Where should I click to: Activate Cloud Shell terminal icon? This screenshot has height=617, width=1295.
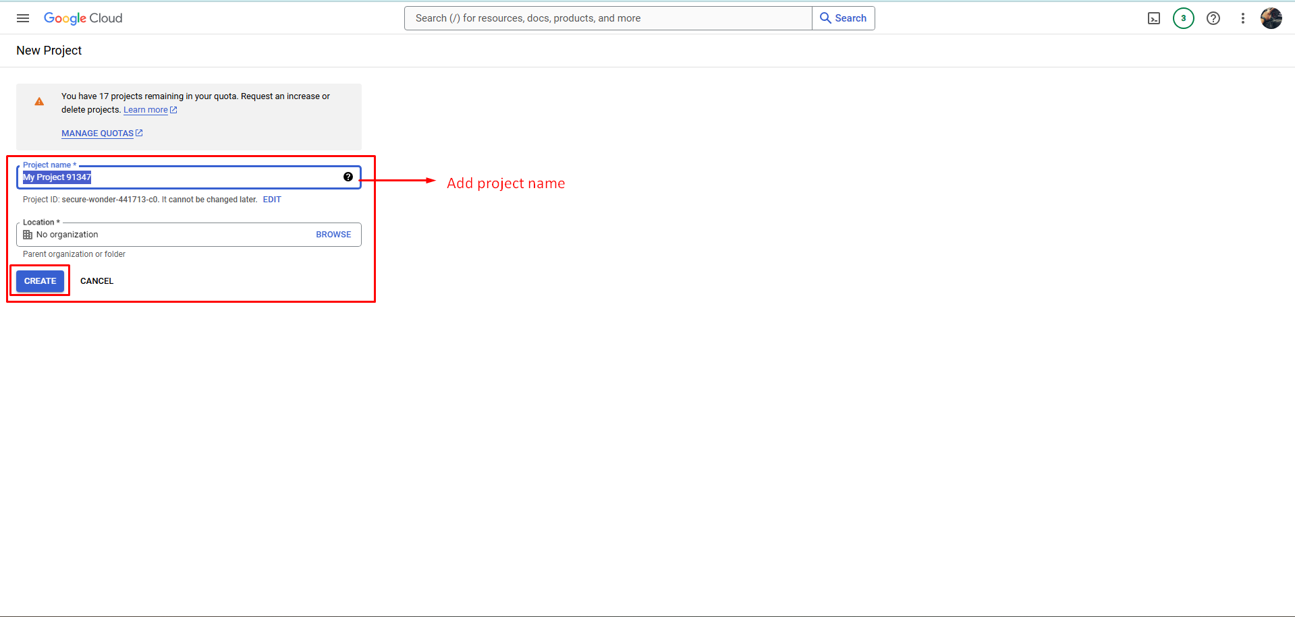coord(1154,18)
